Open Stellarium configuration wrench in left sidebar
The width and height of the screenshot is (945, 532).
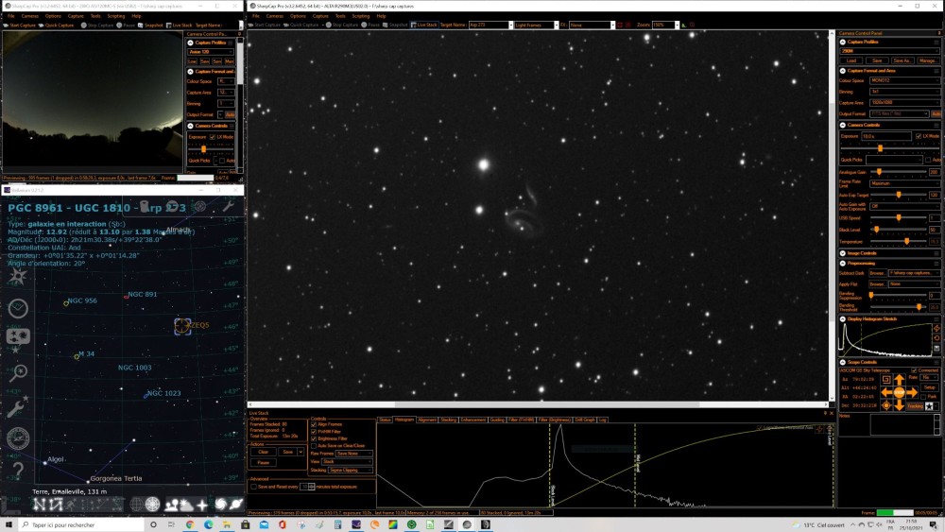[17, 406]
